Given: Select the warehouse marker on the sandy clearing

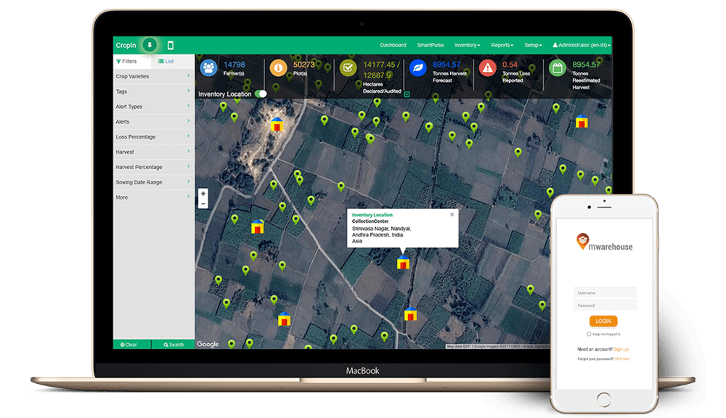Looking at the screenshot, I should tap(277, 124).
